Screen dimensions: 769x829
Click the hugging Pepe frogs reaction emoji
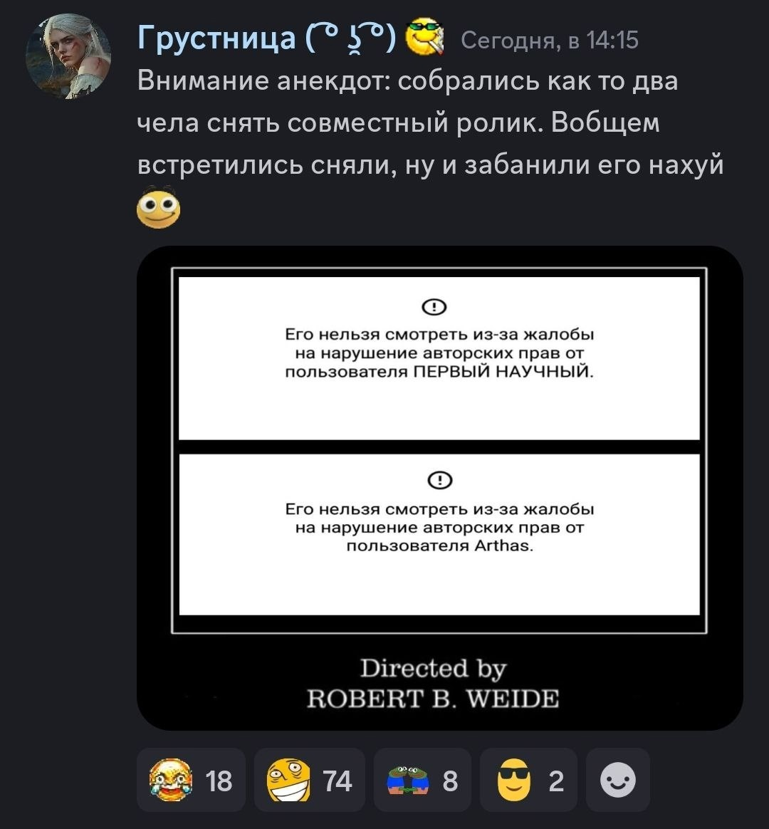pyautogui.click(x=408, y=781)
